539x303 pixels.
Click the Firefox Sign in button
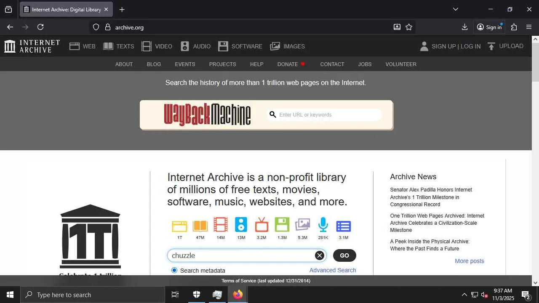[x=489, y=27]
